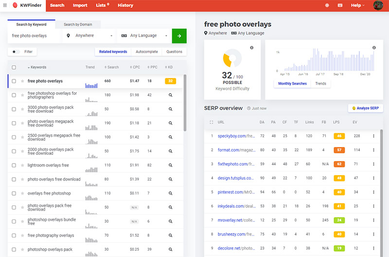Check 'free photography overlays' checkbox

(14, 236)
